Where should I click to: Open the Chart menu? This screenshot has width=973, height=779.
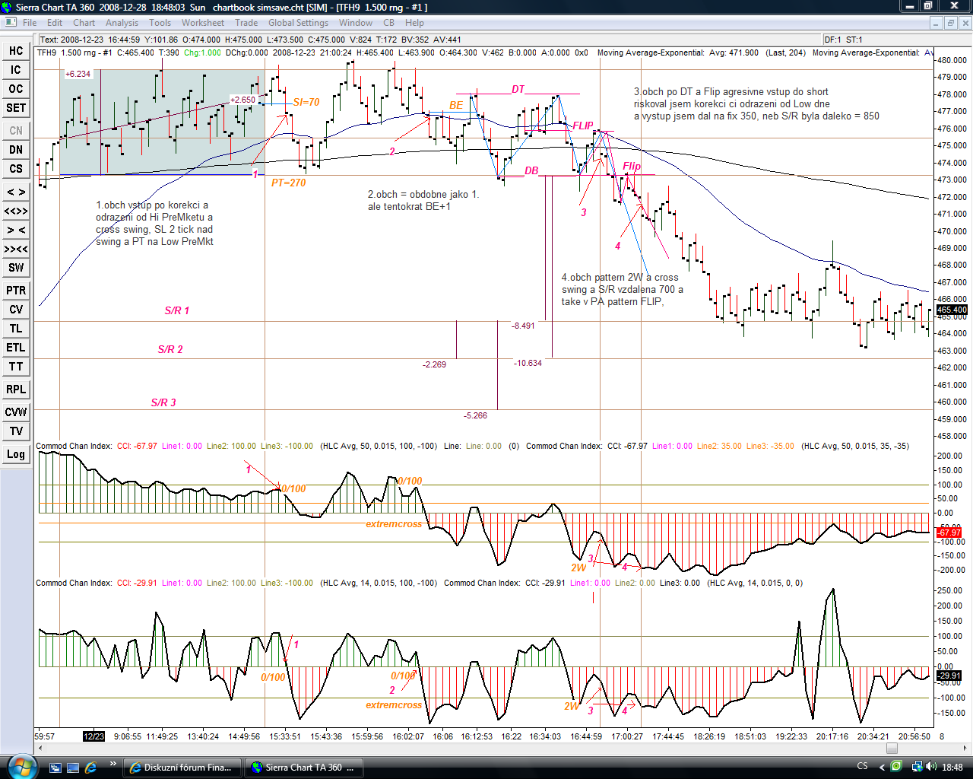point(84,23)
